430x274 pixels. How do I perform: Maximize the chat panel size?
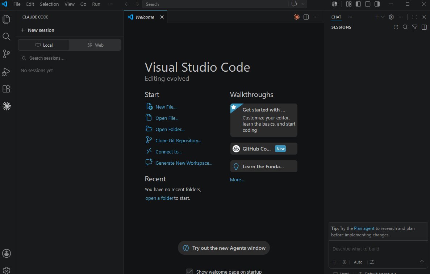[415, 17]
